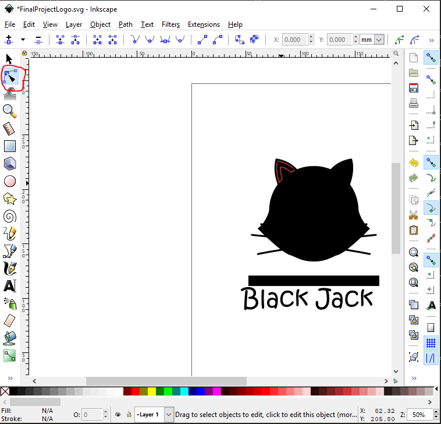Pick the yellow swatch in palette

[x=152, y=391]
